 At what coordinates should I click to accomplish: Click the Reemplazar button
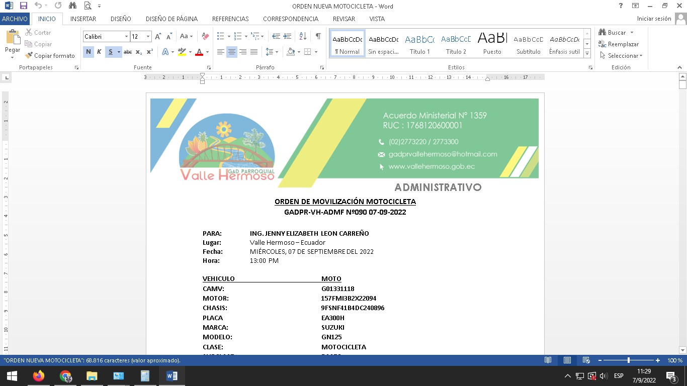click(619, 44)
